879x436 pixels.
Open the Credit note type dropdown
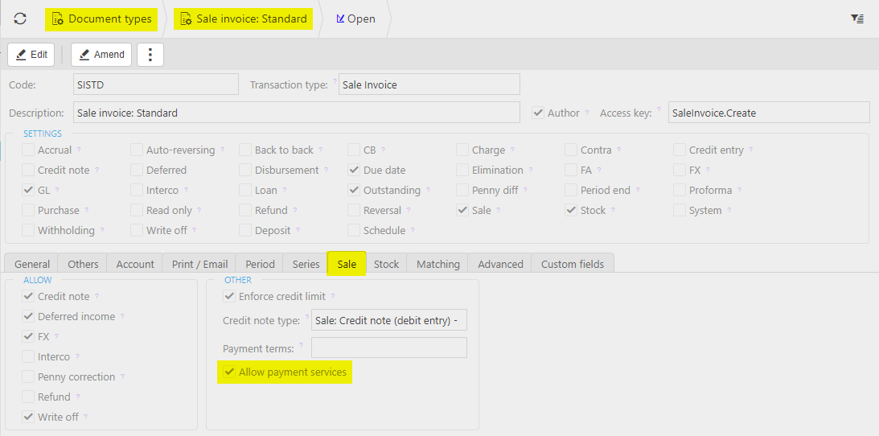[x=389, y=321]
